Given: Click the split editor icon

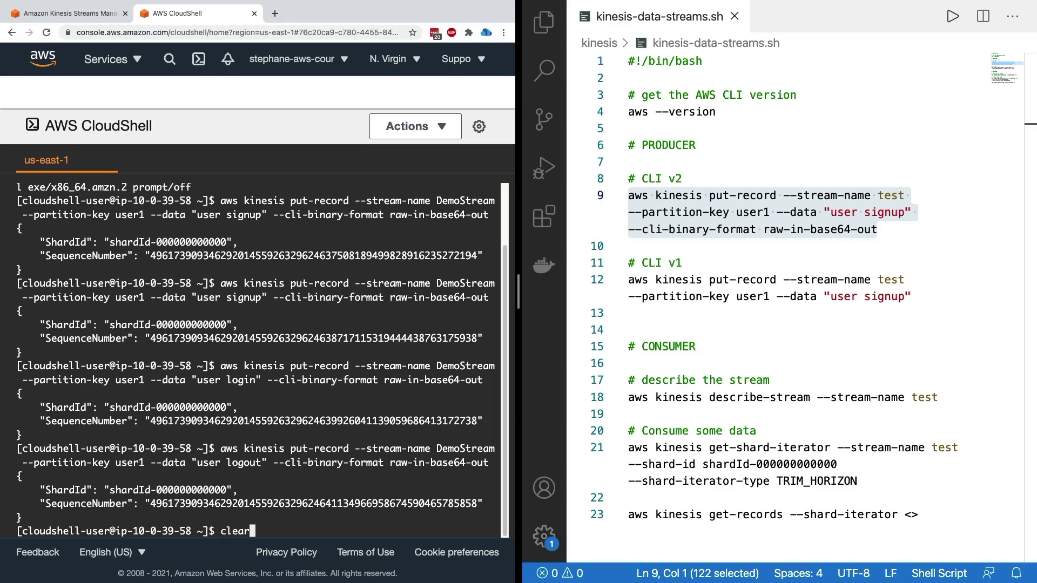Looking at the screenshot, I should pos(983,16).
